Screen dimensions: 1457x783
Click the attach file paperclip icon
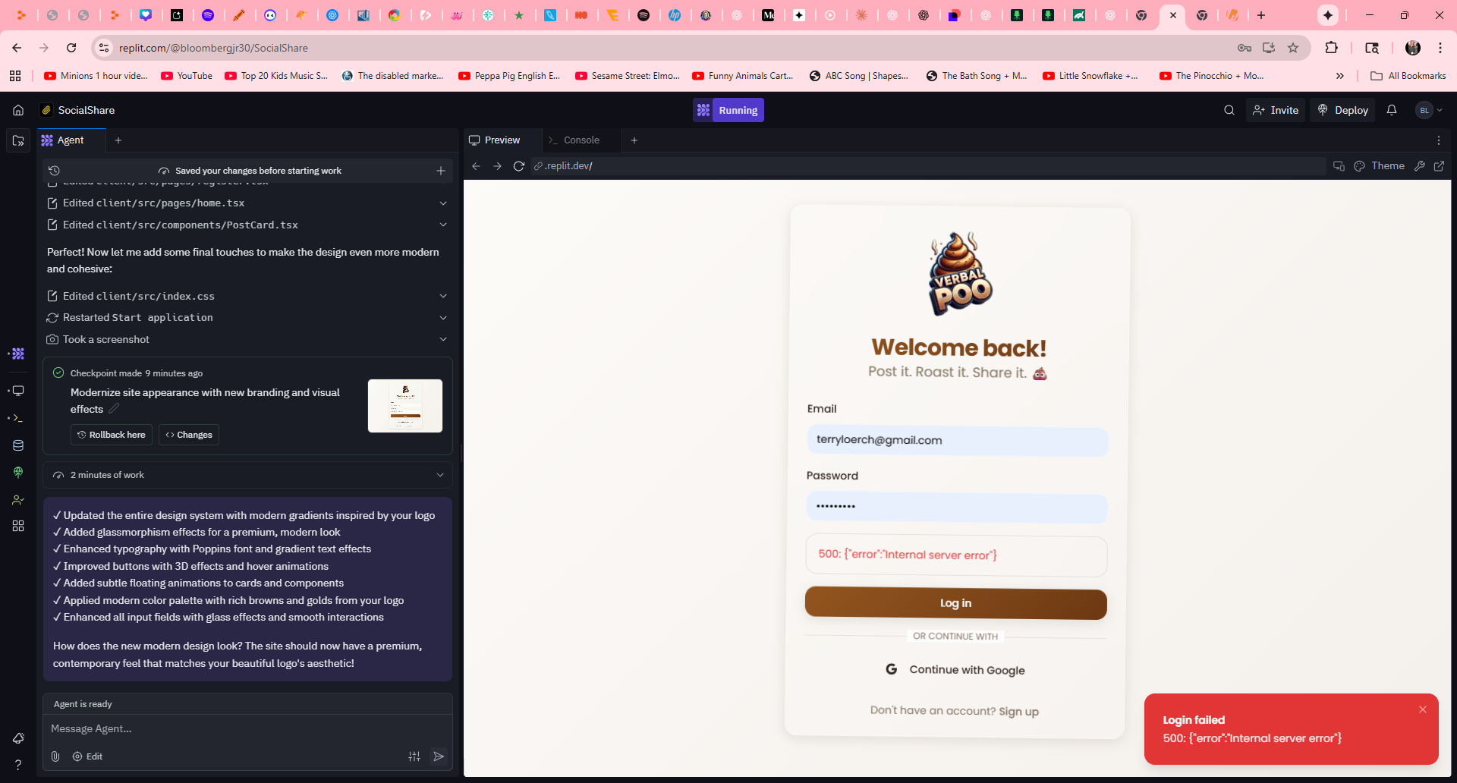[55, 756]
